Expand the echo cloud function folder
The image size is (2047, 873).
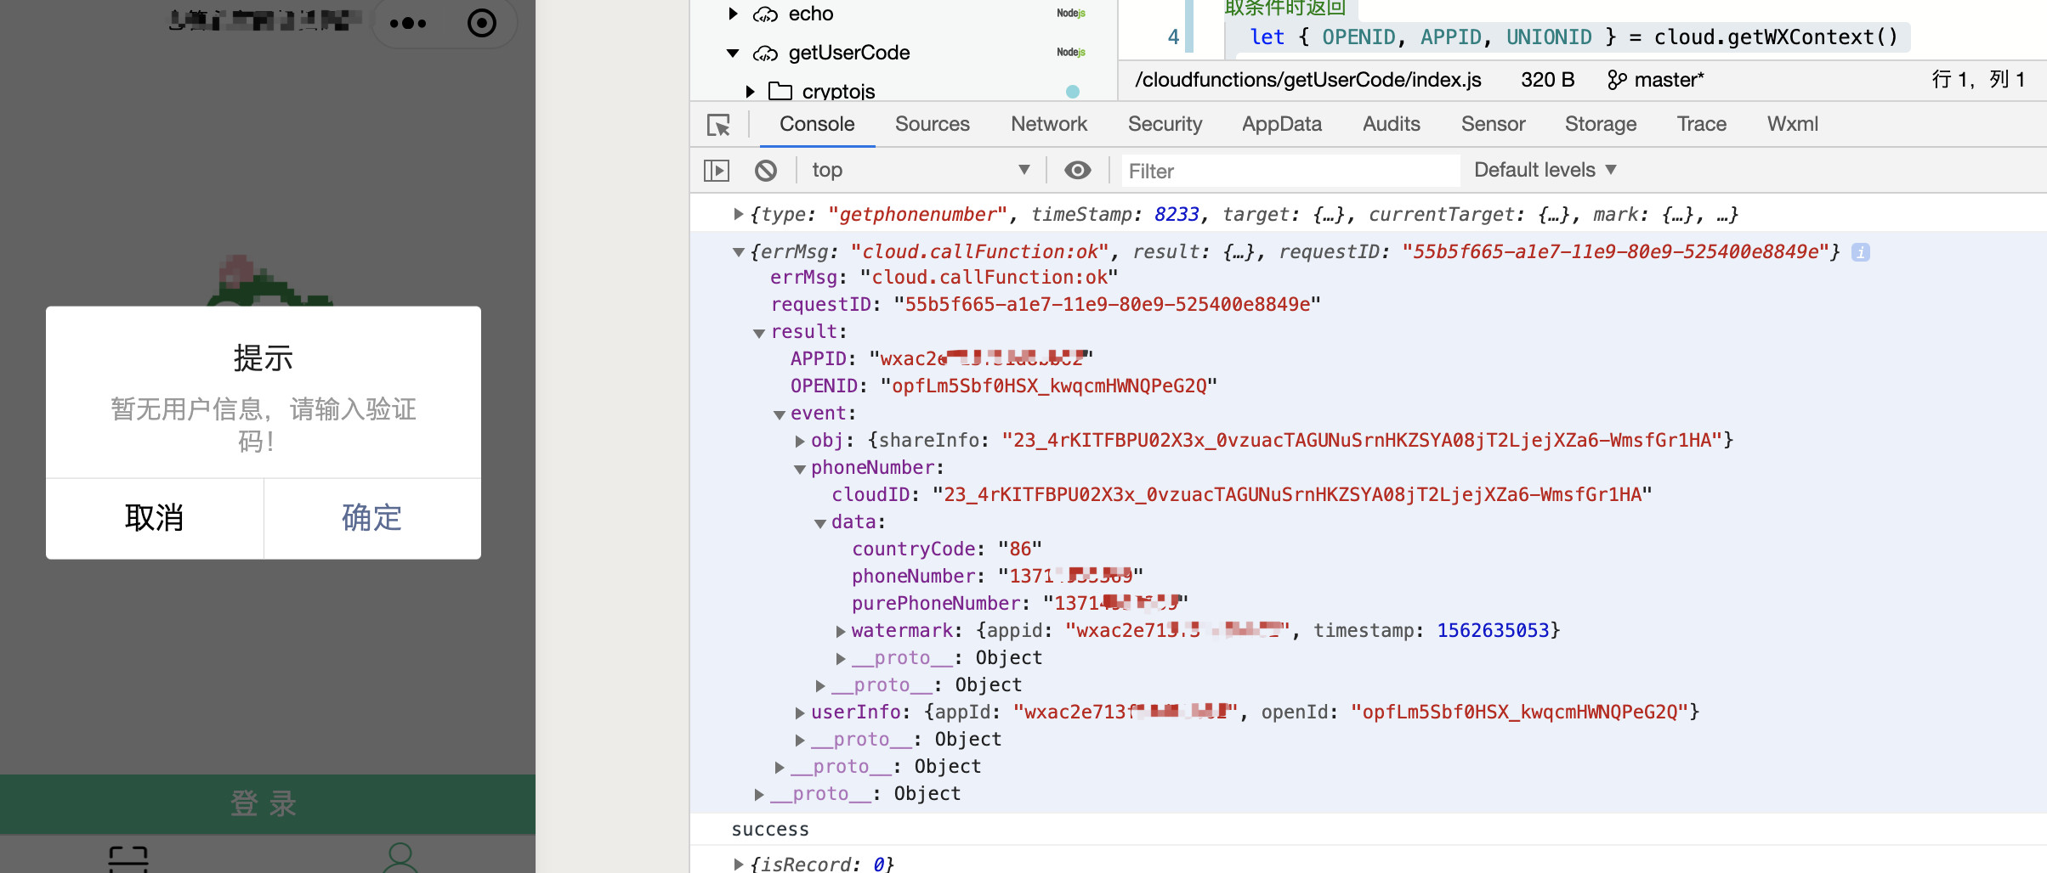click(x=733, y=14)
